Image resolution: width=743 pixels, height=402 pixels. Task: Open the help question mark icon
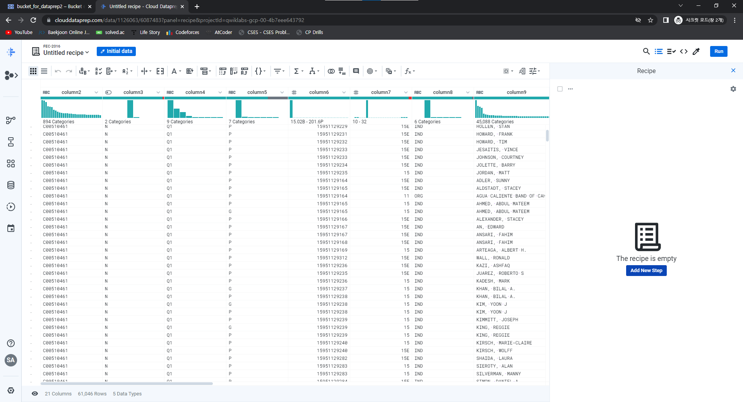pyautogui.click(x=11, y=343)
